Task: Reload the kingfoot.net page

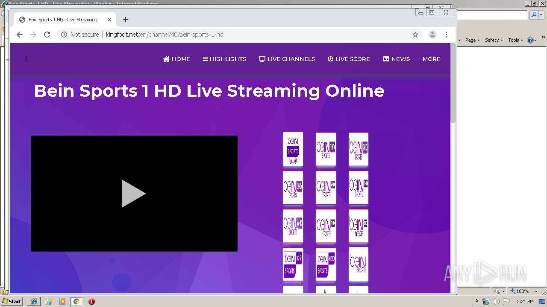Action: 47,35
